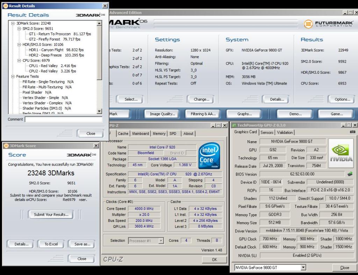358x275 pixels.
Task: Select CPU1 - Red Valley row
Action: [52, 66]
